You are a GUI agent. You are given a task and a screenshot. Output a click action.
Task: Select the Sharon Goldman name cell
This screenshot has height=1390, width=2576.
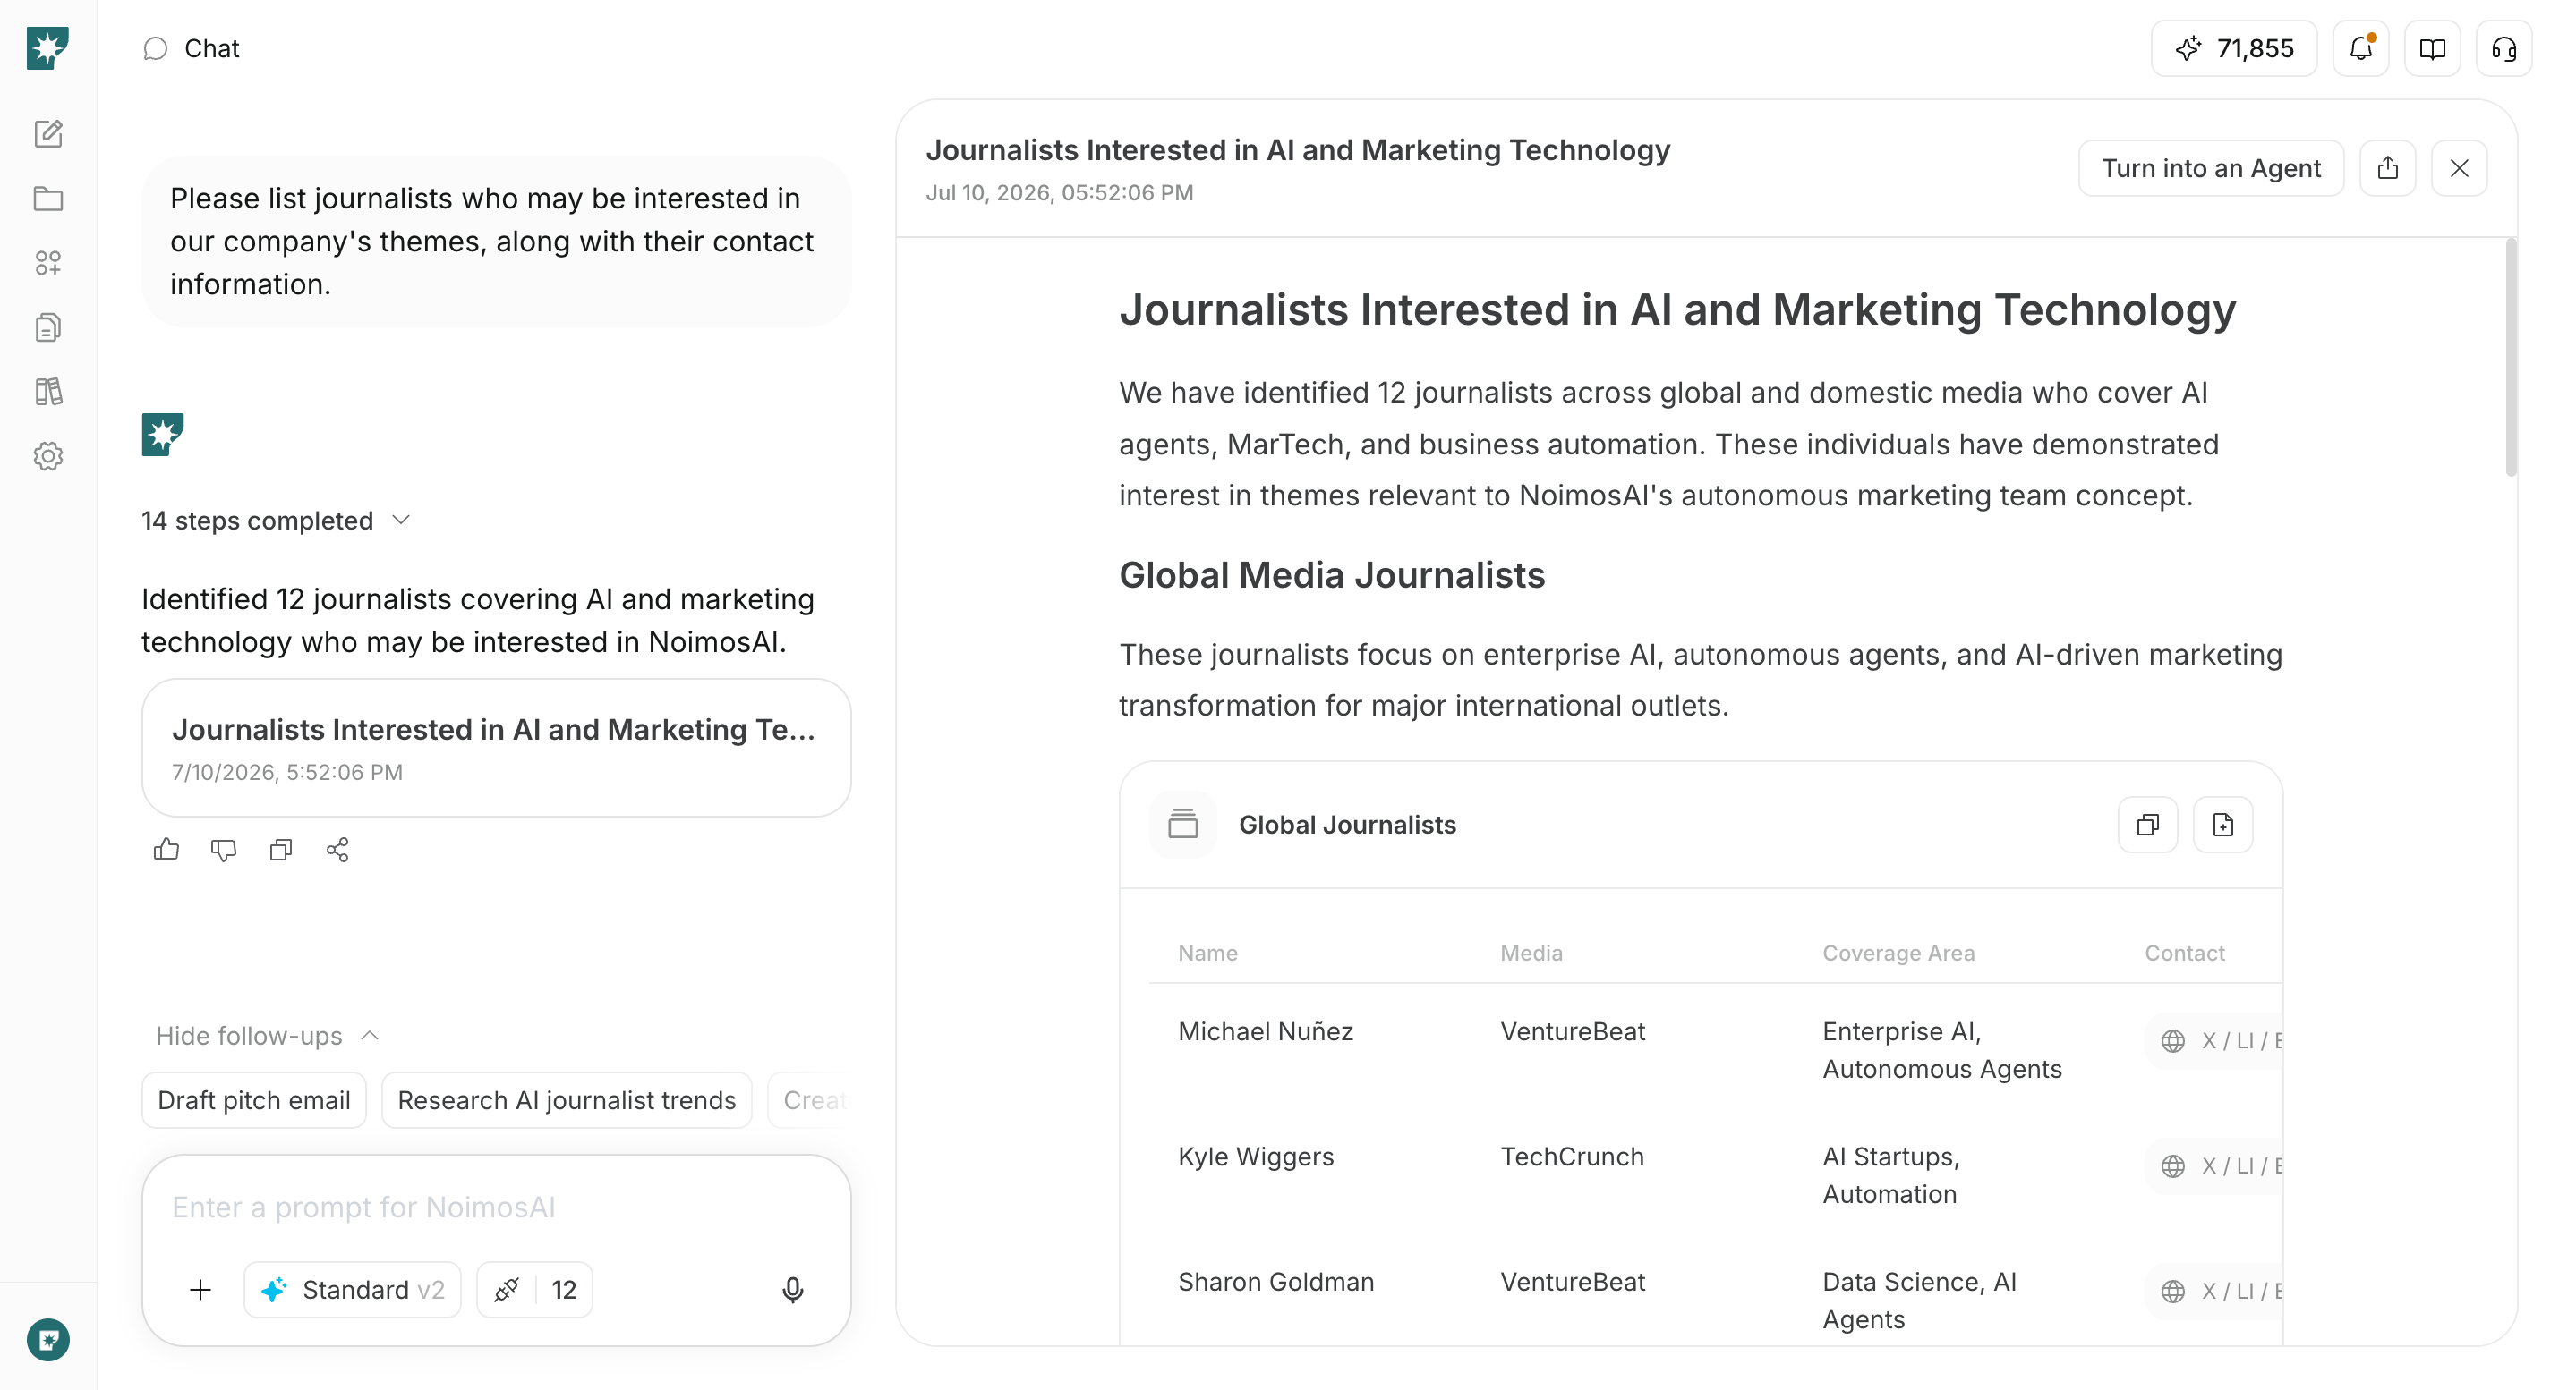pyautogui.click(x=1275, y=1281)
